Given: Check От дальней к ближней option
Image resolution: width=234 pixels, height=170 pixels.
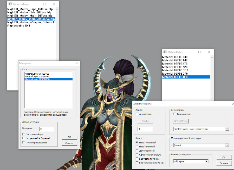Looking at the screenshot, I should (23, 138).
